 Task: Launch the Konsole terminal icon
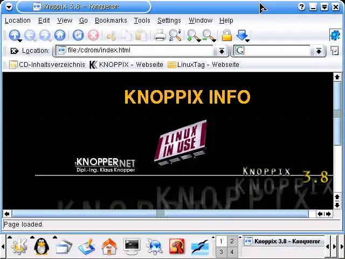point(132,247)
